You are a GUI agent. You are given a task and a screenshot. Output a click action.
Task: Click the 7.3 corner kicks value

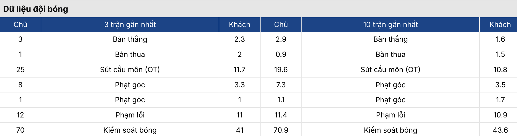click(281, 85)
